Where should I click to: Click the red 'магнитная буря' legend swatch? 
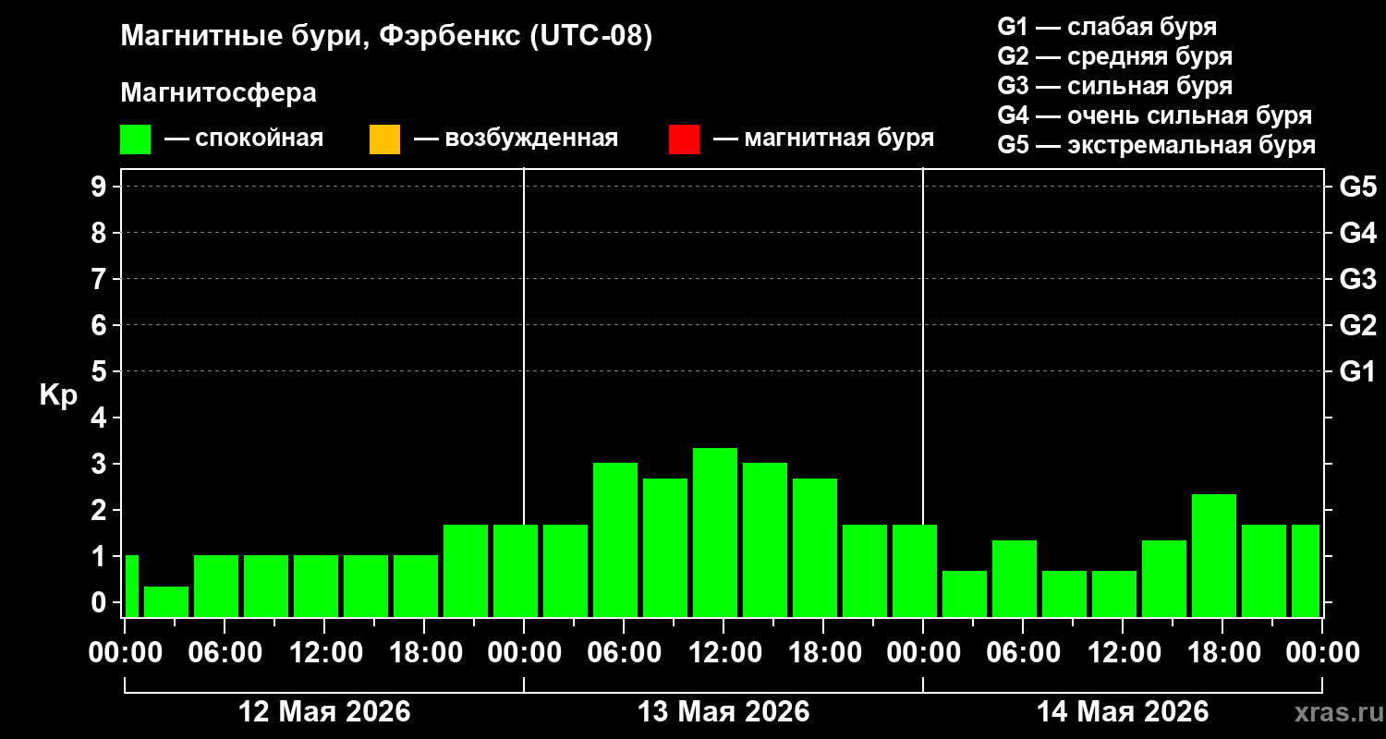click(x=684, y=139)
